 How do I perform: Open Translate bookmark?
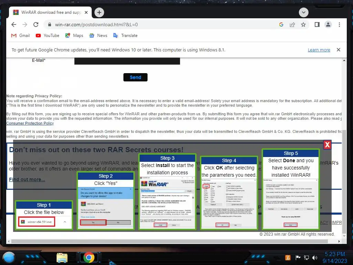click(x=125, y=36)
